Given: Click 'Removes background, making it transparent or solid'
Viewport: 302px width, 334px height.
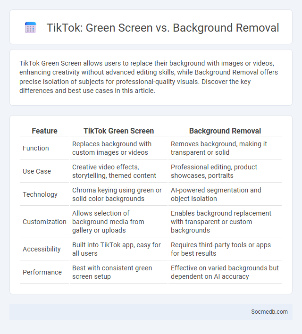Looking at the screenshot, I should pos(219,148).
